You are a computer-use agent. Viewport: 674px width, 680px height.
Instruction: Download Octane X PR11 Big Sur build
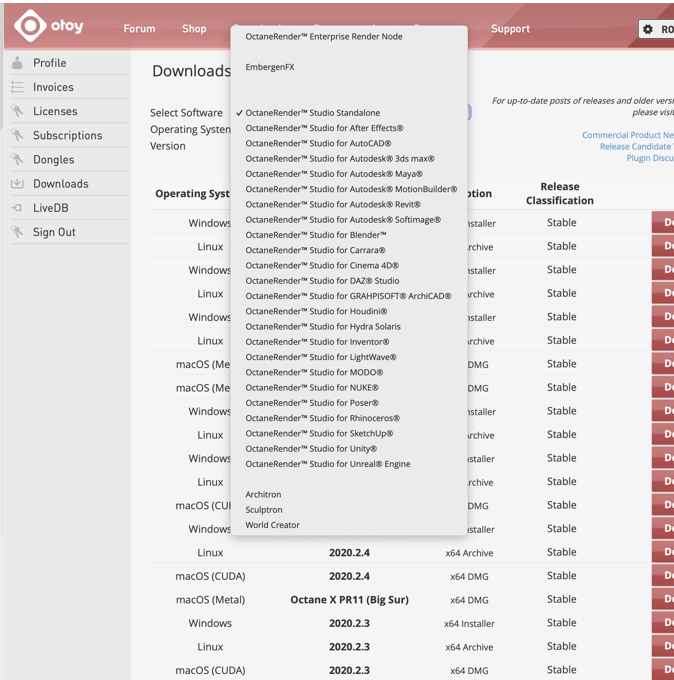tap(663, 599)
